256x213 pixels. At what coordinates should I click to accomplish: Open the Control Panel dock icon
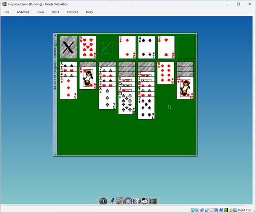click(120, 201)
